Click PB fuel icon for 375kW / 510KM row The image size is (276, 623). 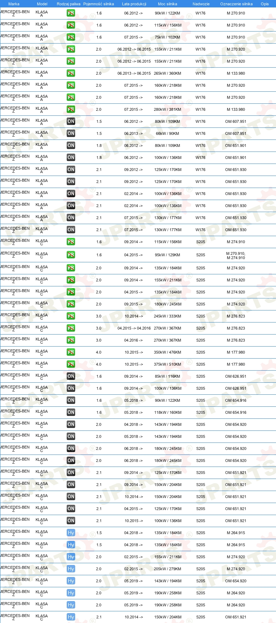[x=71, y=364]
